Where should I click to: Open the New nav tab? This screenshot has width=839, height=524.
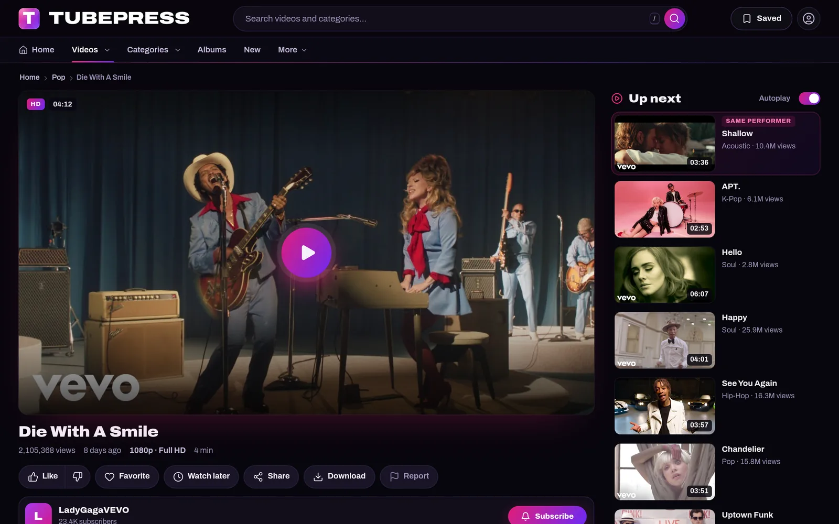click(252, 50)
